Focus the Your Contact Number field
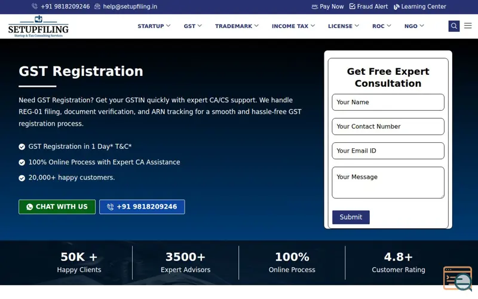Image resolution: width=478 pixels, height=299 pixels. pyautogui.click(x=388, y=127)
